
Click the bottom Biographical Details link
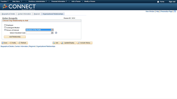click(7, 46)
